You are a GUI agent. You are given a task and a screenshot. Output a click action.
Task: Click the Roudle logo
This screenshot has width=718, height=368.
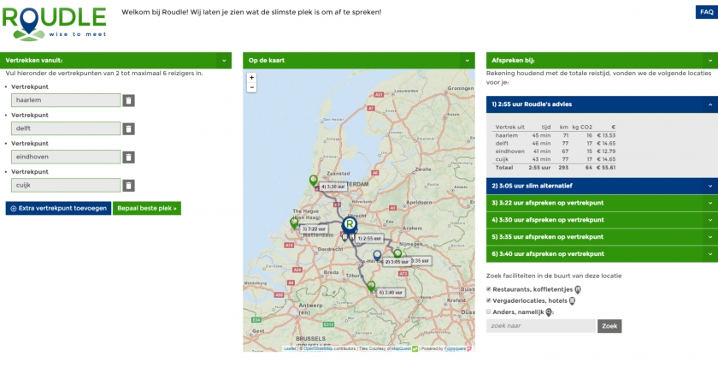click(55, 24)
